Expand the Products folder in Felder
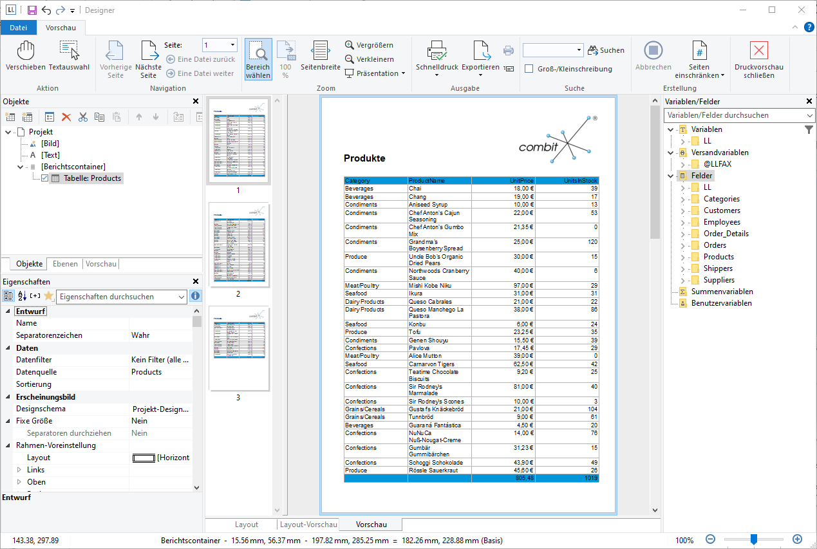The width and height of the screenshot is (817, 549). 682,257
